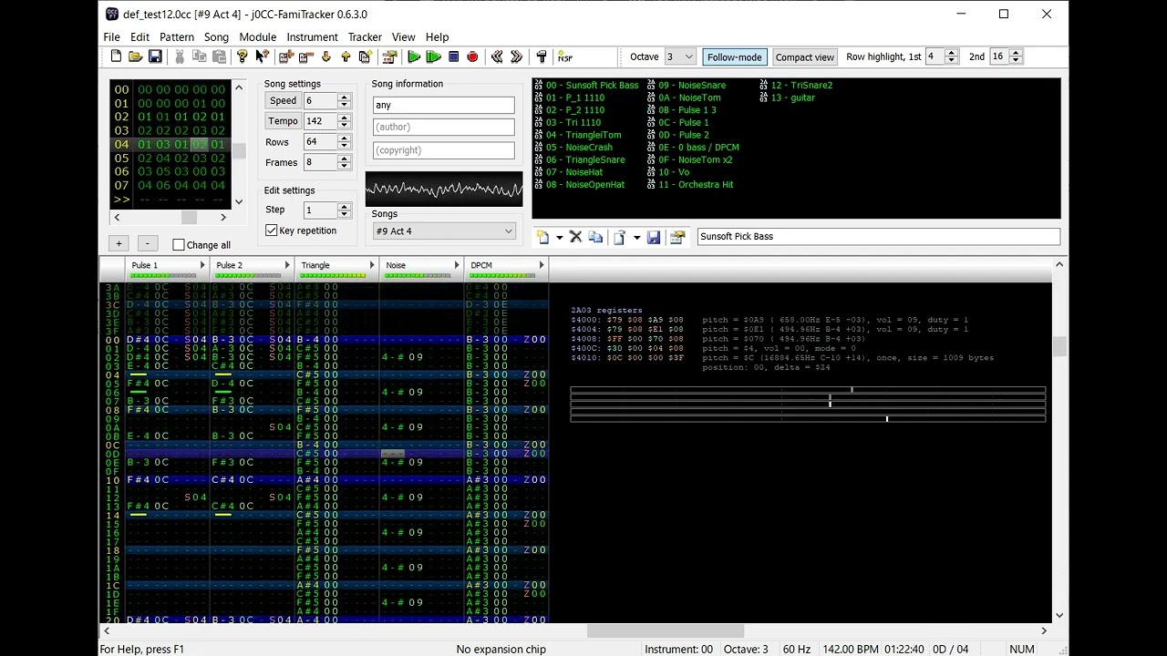Select frame row 06 in the frame editor
This screenshot has height=656, width=1167.
[170, 171]
